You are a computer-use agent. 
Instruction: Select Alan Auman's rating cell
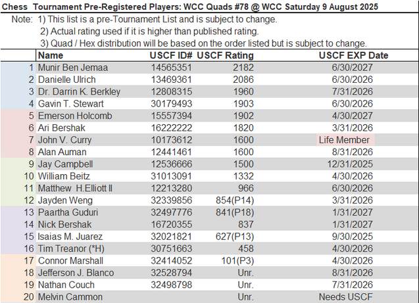243,152
